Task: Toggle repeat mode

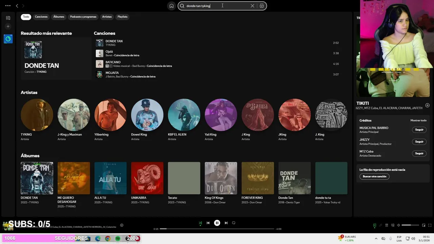Action: coord(234,223)
